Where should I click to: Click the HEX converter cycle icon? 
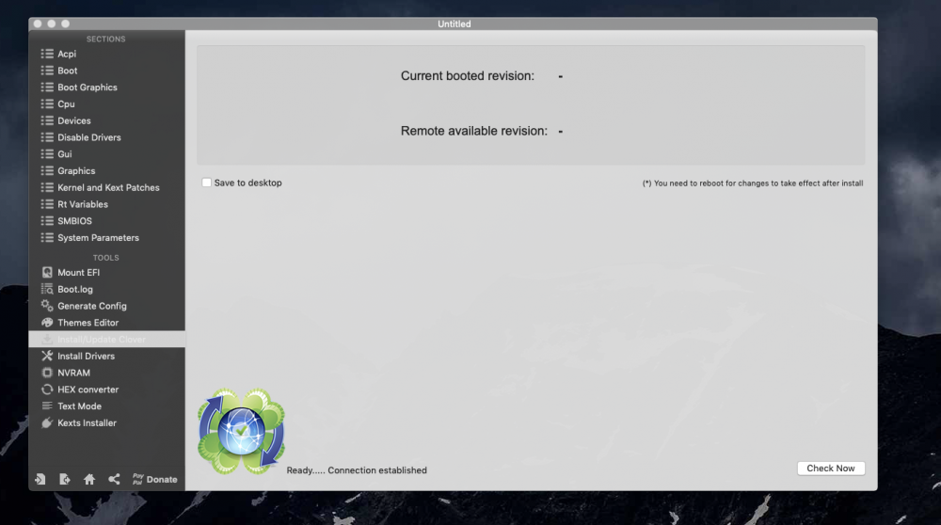click(47, 390)
